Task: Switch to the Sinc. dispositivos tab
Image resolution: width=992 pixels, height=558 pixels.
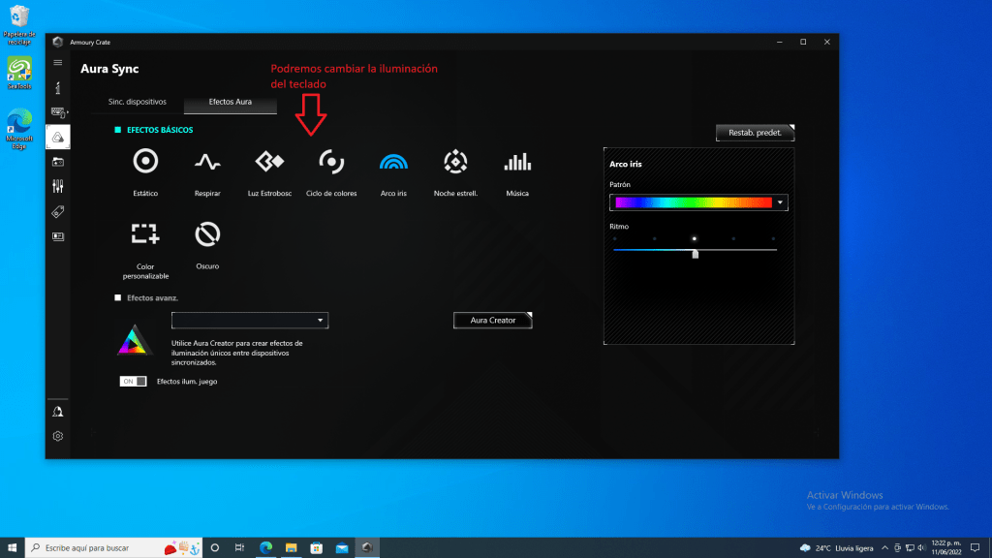Action: [x=138, y=102]
